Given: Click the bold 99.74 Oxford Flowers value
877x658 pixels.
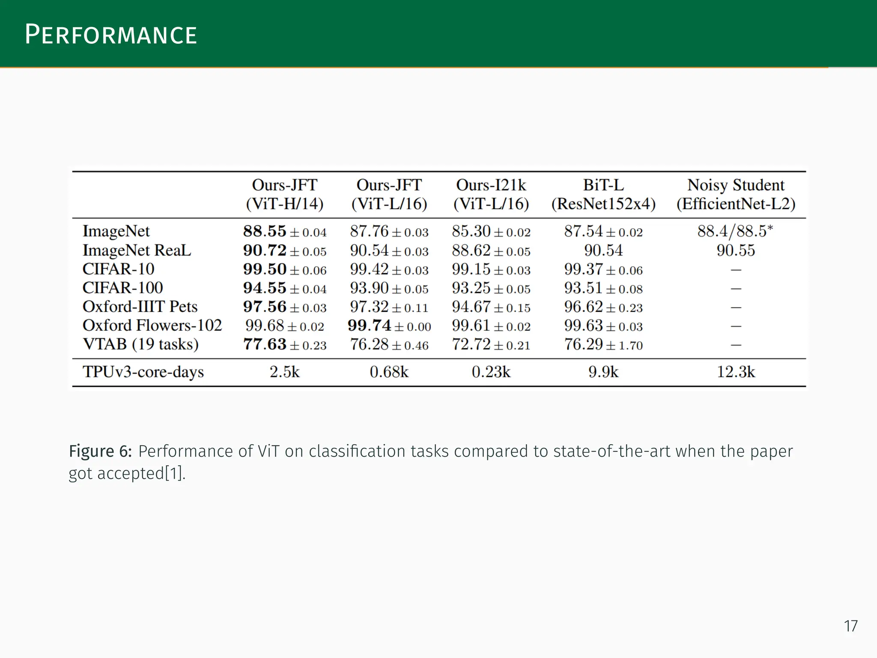Looking at the screenshot, I should pyautogui.click(x=369, y=326).
